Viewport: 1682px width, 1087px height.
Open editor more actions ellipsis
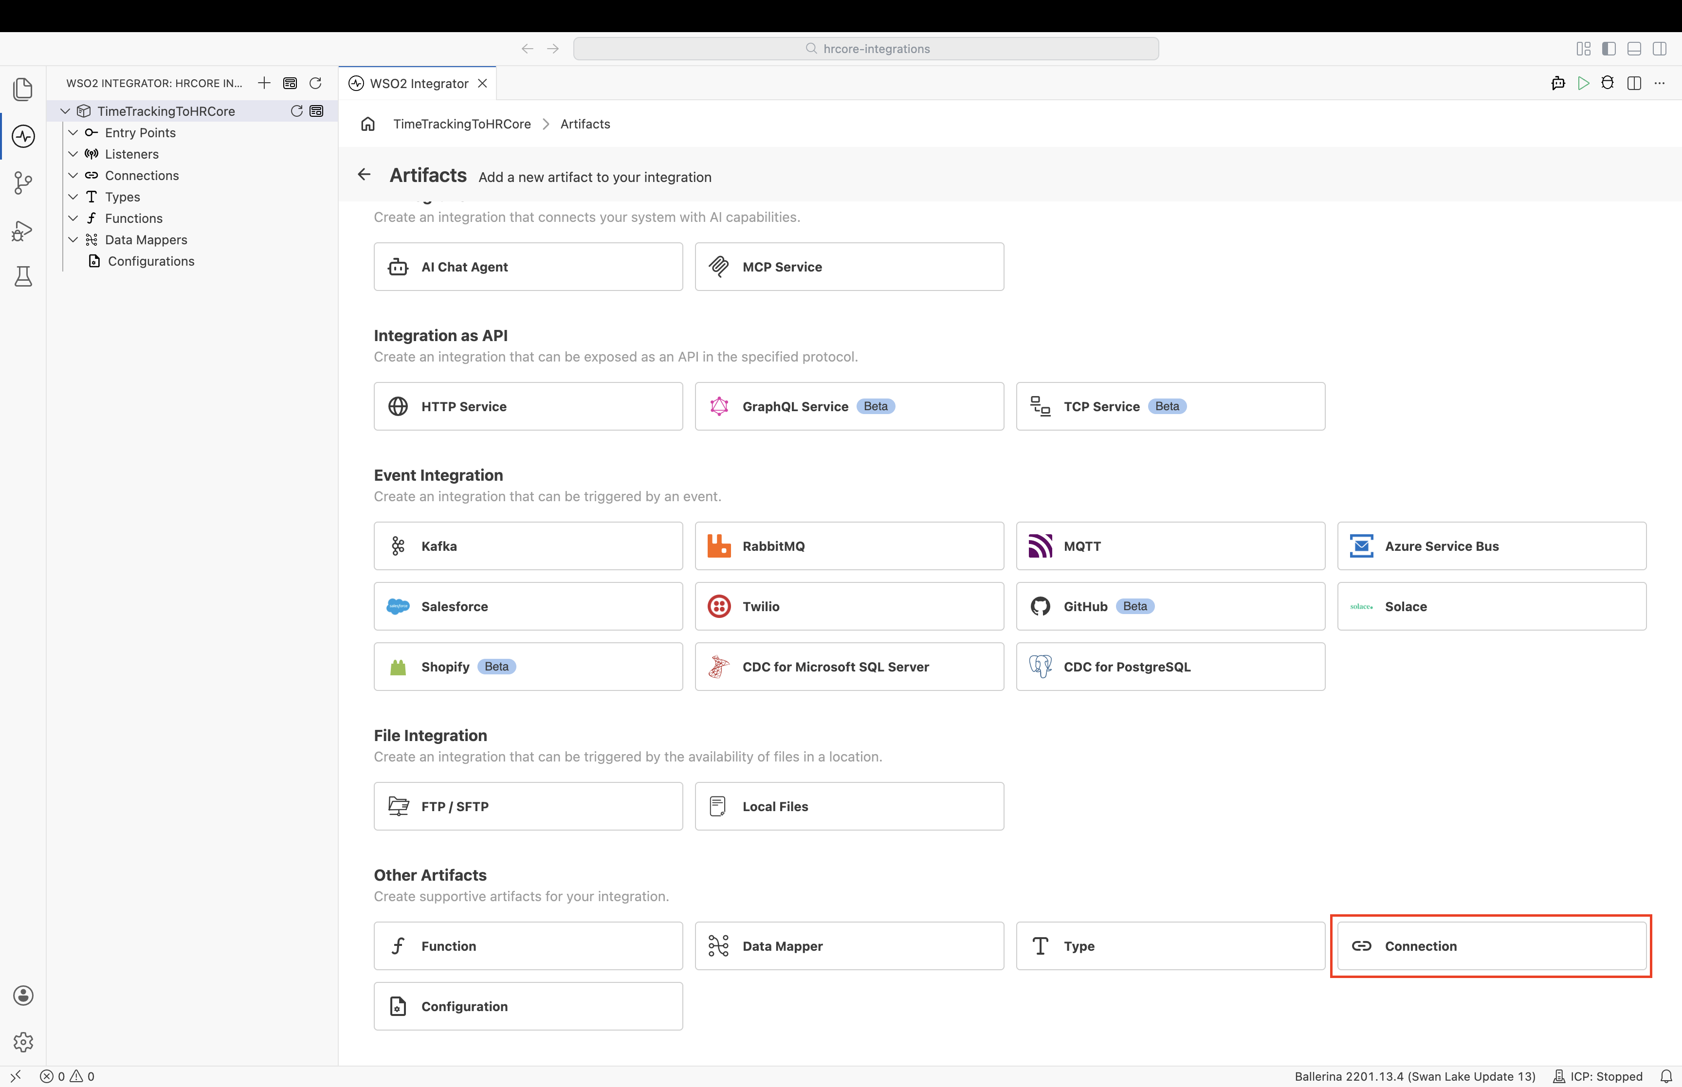(1660, 83)
